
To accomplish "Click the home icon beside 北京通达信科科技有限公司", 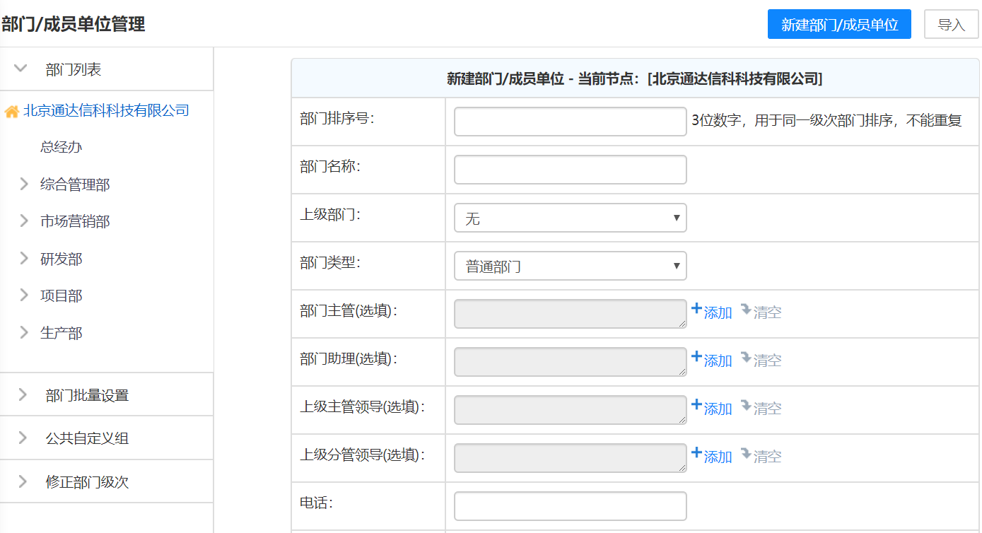I will pyautogui.click(x=11, y=112).
